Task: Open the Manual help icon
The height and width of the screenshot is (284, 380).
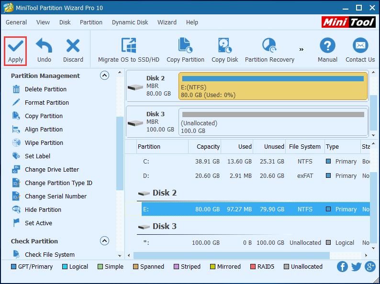Action: 327,51
